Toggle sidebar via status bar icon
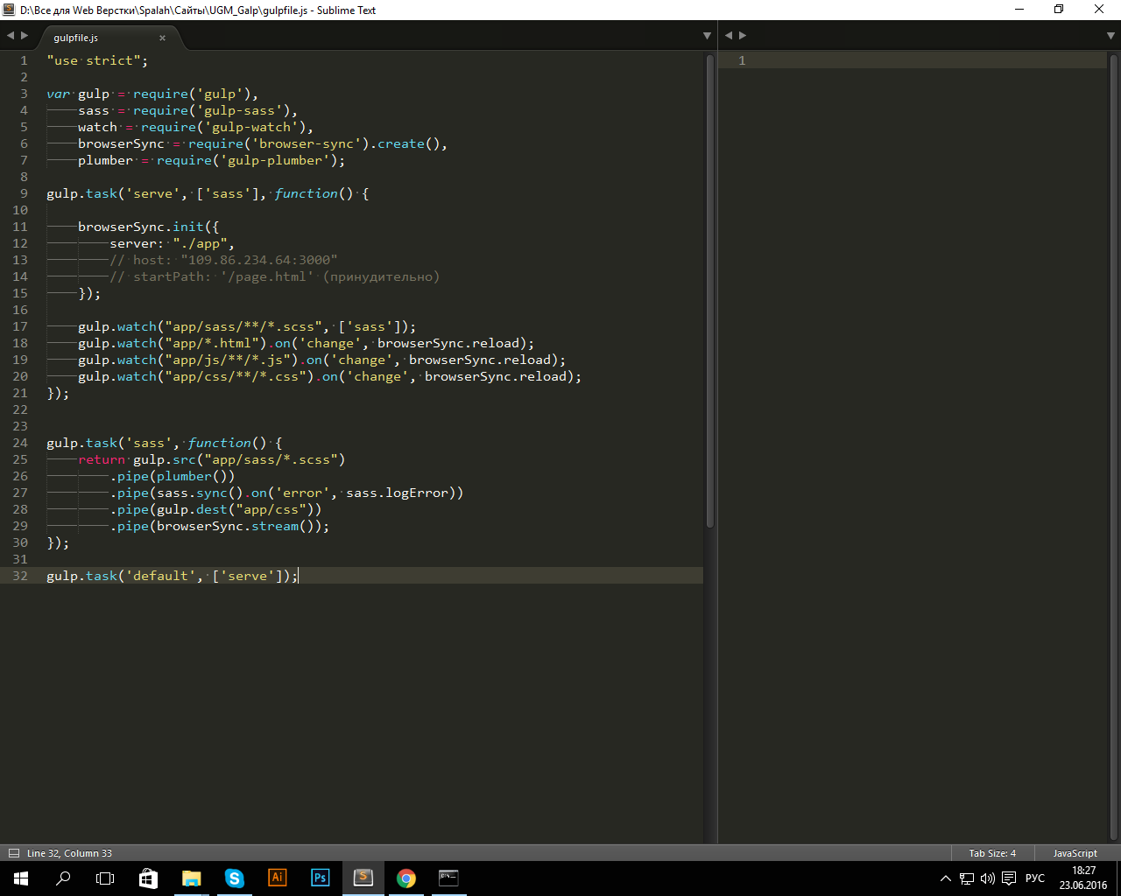This screenshot has height=896, width=1121. (x=13, y=853)
